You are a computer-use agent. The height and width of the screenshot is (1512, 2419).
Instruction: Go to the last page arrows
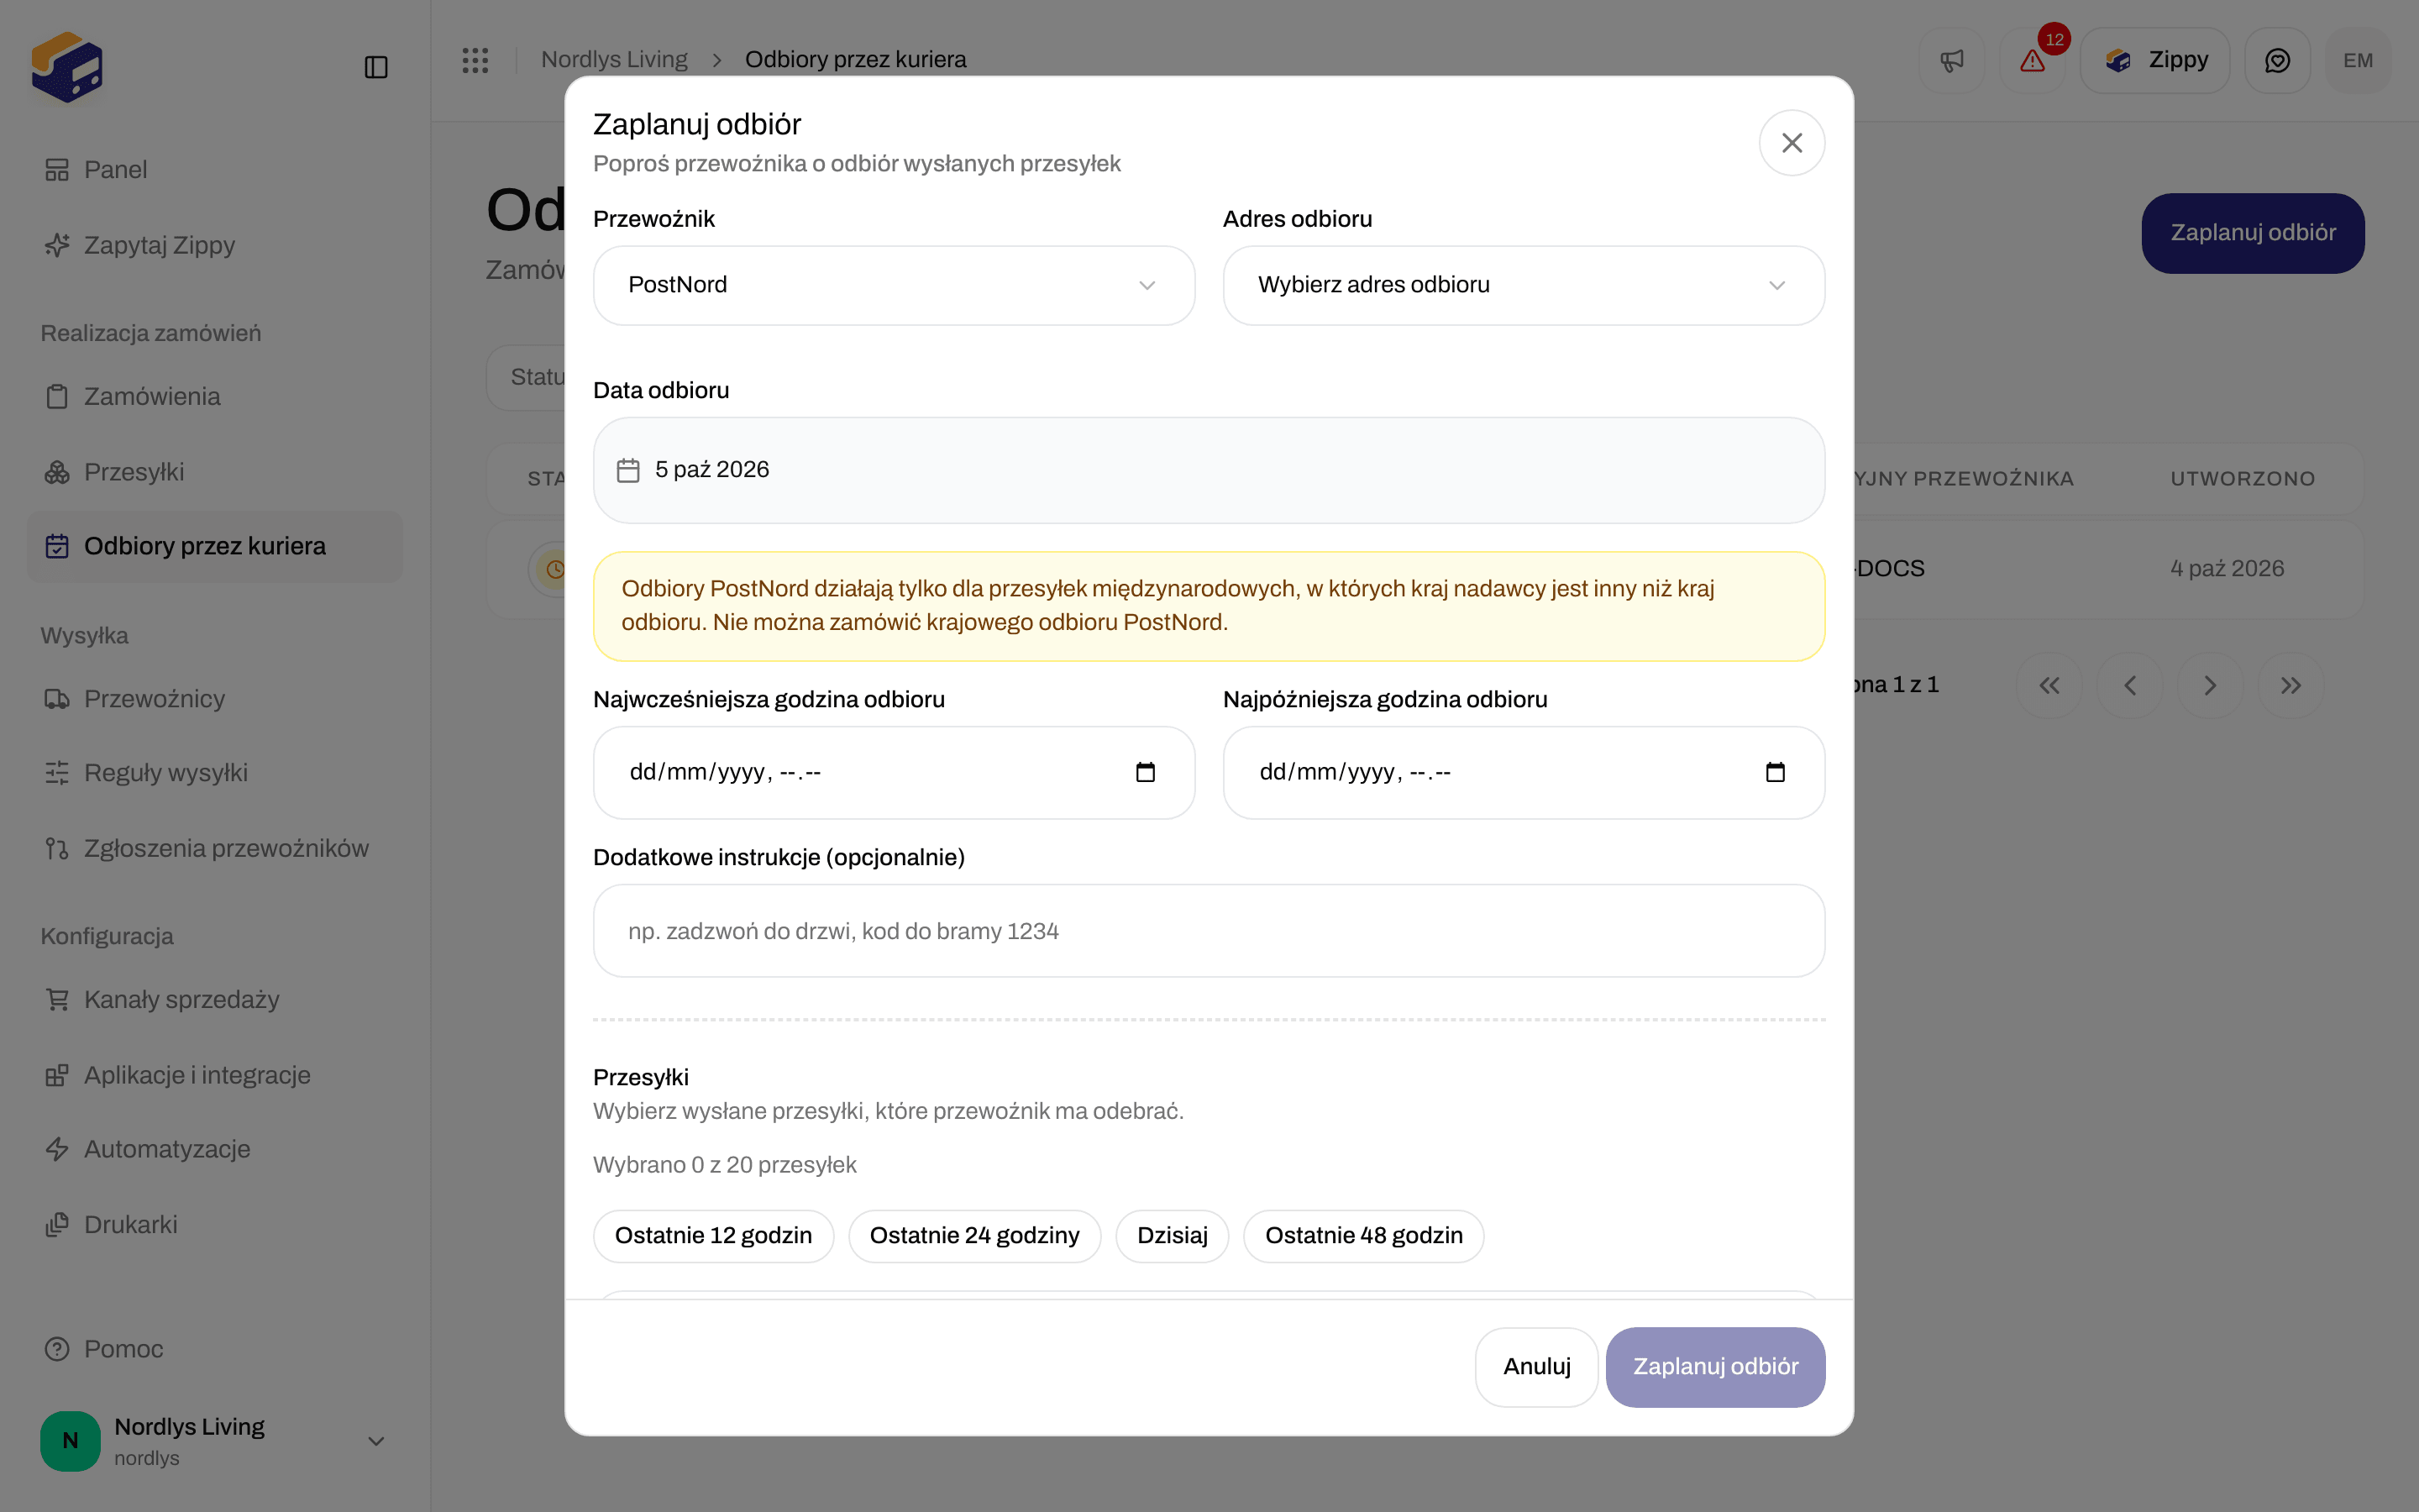pyautogui.click(x=2291, y=685)
